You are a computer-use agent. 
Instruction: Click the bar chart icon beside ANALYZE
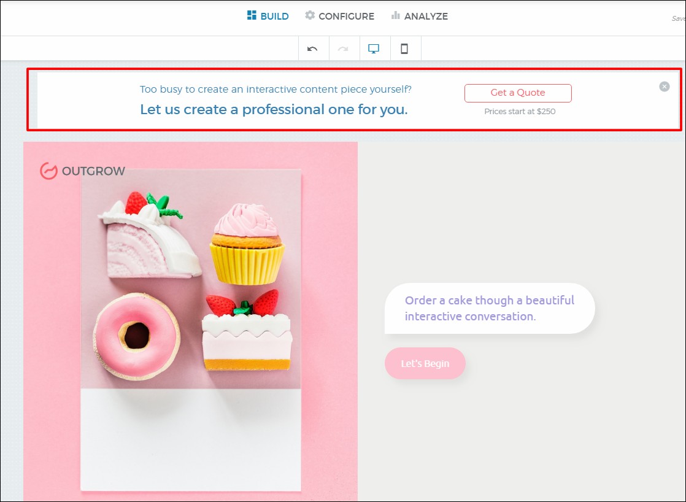click(x=396, y=16)
